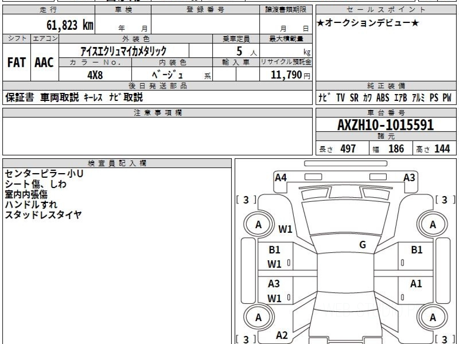459x344 pixels.
Task: Select inspector note 室内内張傷
Action: click(x=26, y=195)
